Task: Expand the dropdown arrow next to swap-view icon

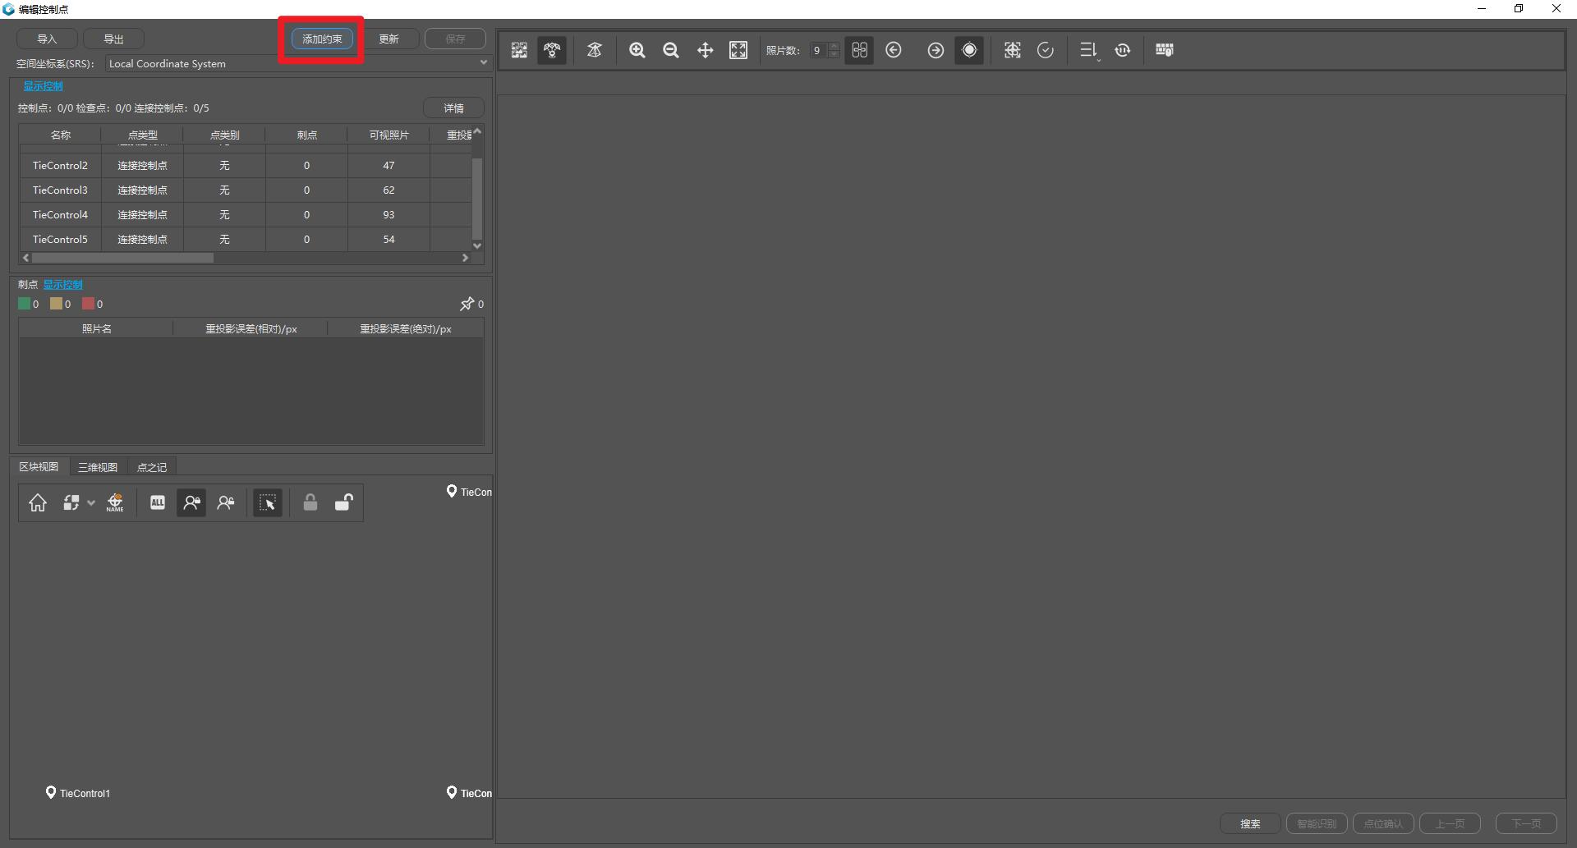Action: (x=91, y=502)
